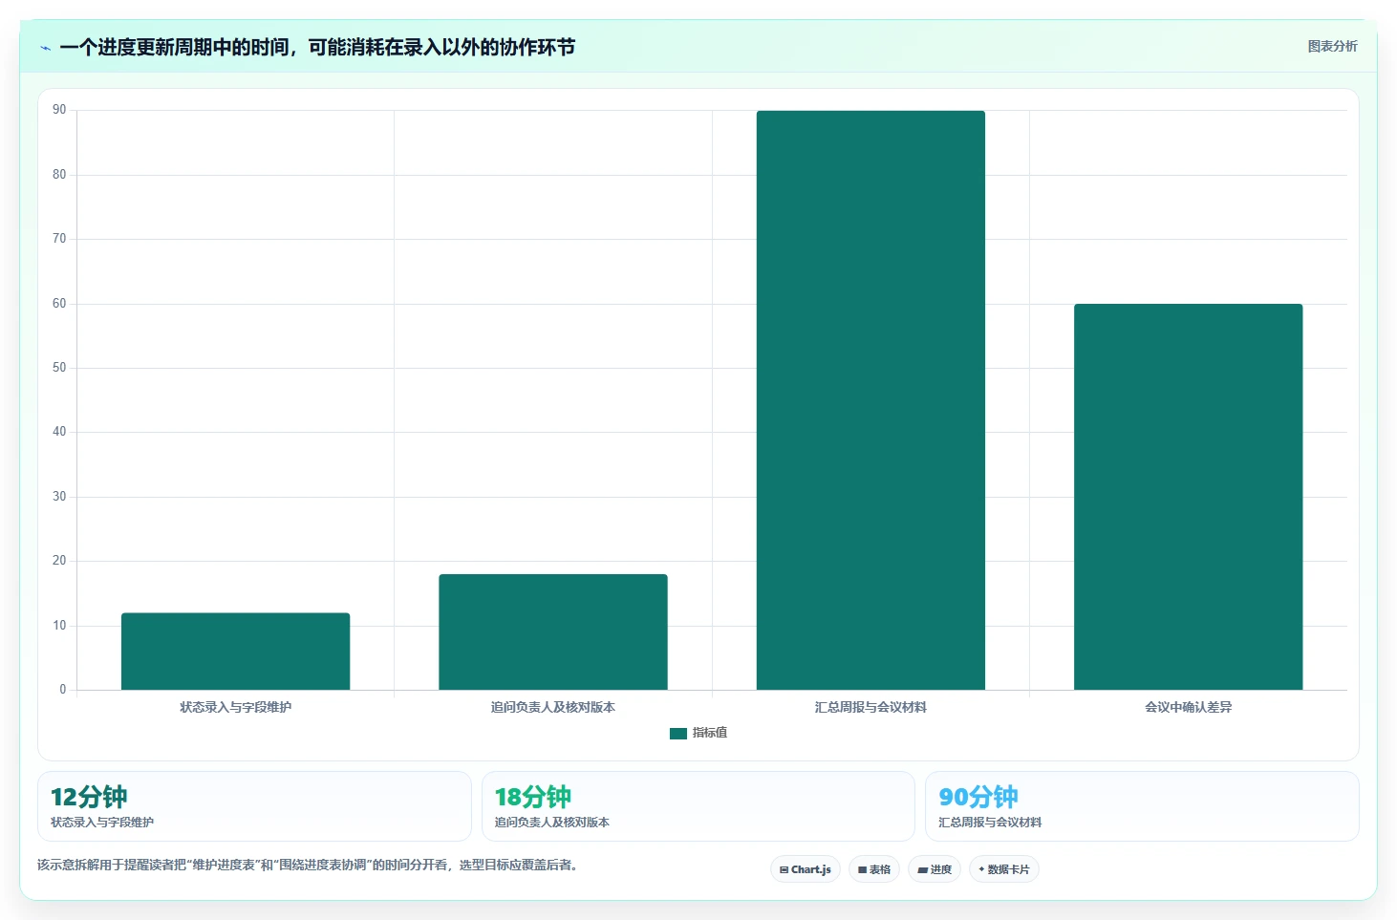
Task: Click the 18分钟 stat card value
Action: [532, 797]
